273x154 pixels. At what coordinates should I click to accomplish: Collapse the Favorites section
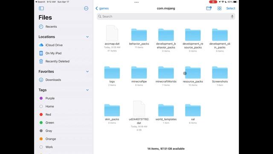87,71
